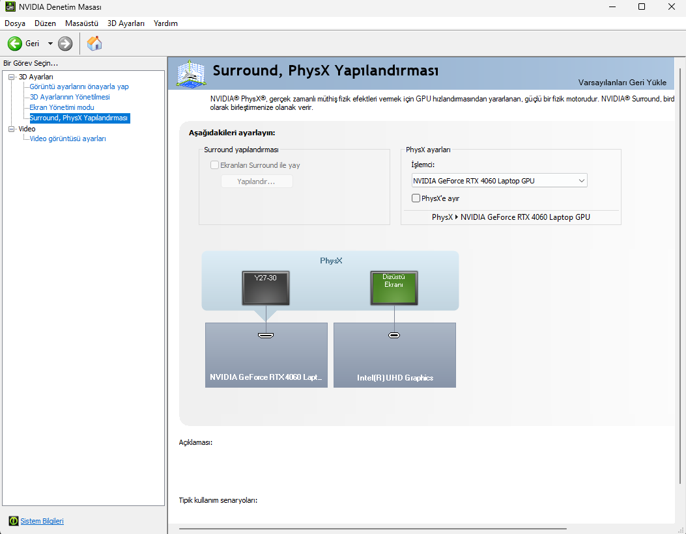Image resolution: width=686 pixels, height=534 pixels.
Task: Toggle Ekranları Surround ile yay checkbox
Action: pos(214,165)
